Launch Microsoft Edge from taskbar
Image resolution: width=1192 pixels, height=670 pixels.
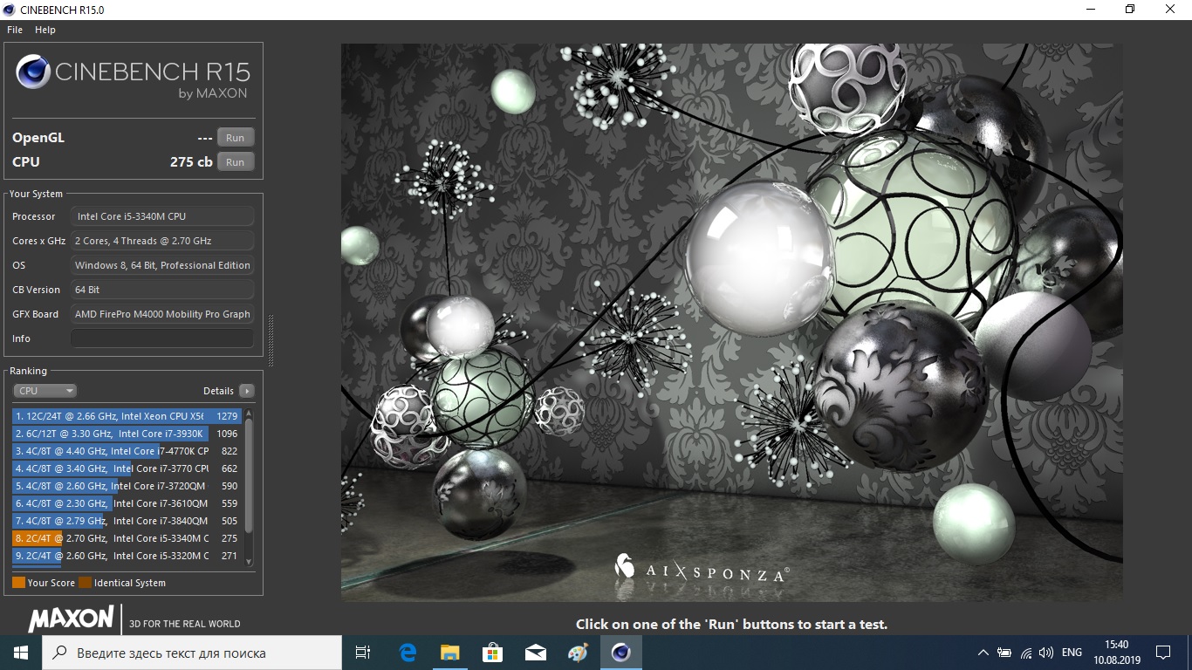(x=408, y=653)
